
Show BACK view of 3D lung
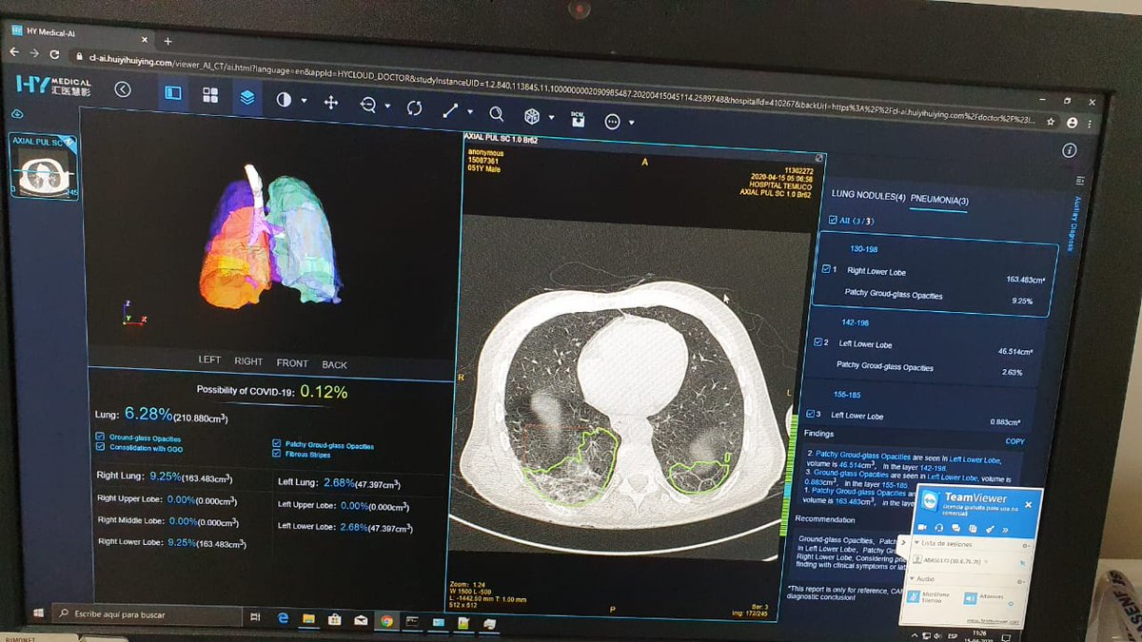tap(334, 364)
